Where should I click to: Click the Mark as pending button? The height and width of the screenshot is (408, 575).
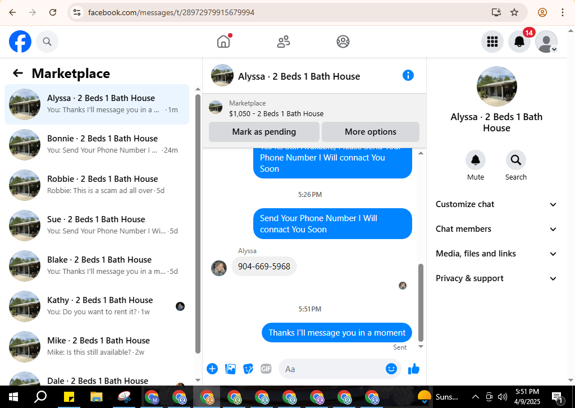(264, 132)
